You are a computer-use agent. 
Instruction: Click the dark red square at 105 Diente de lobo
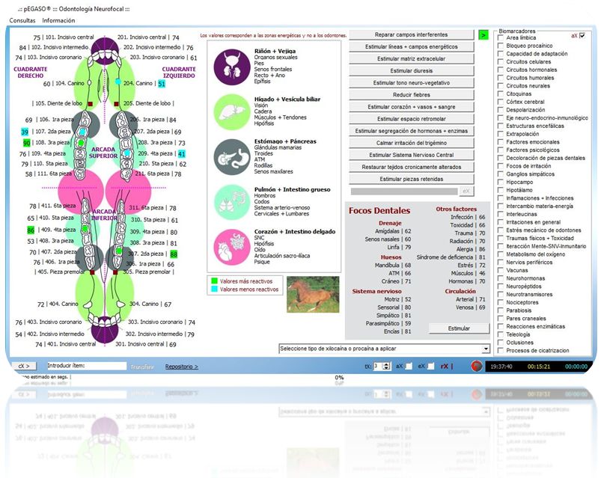click(x=91, y=104)
